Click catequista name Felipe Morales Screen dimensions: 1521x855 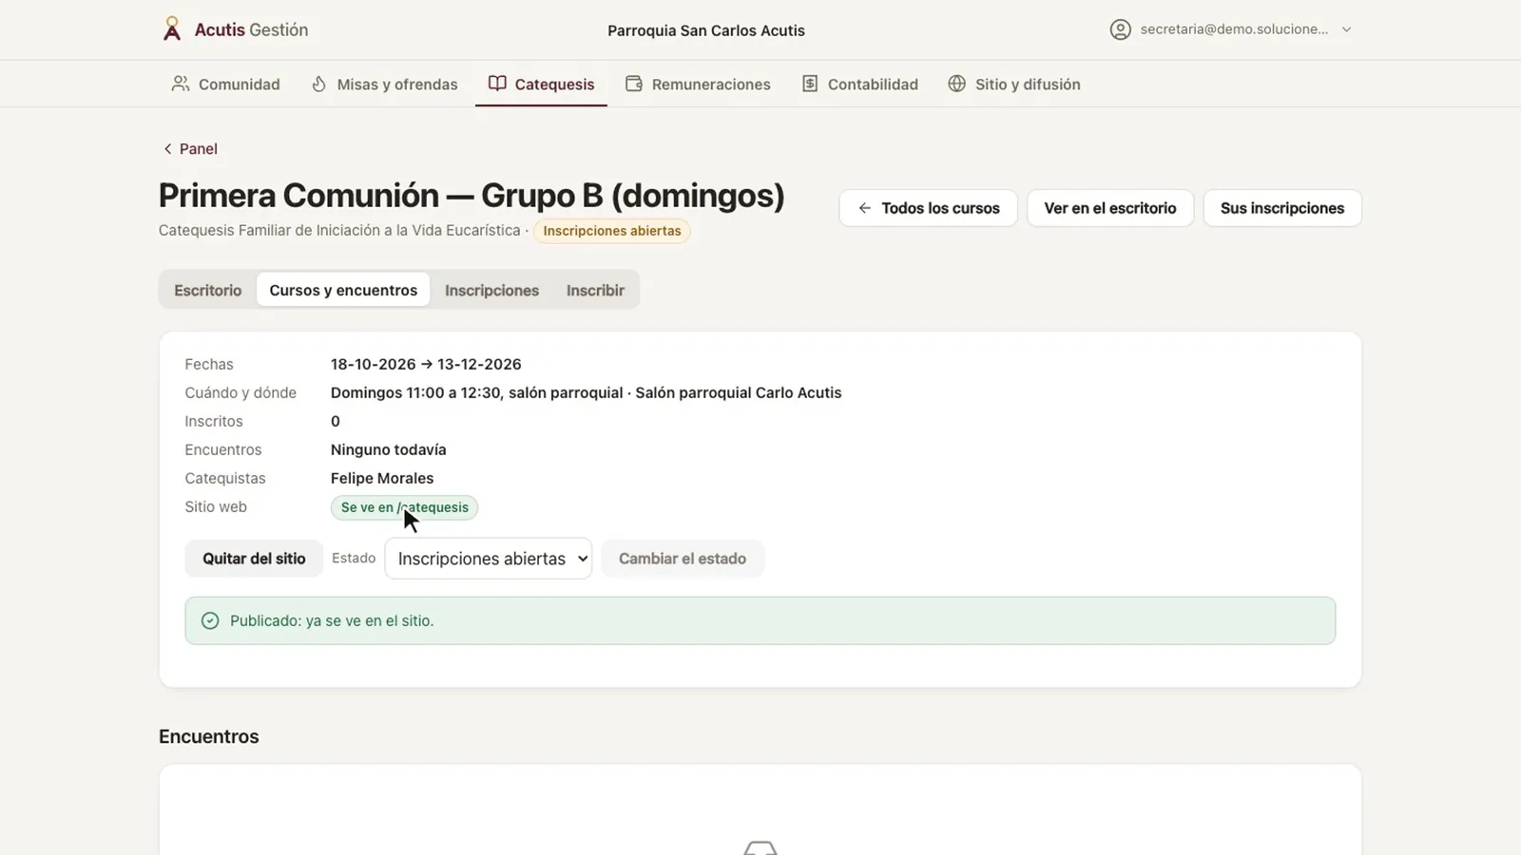pyautogui.click(x=382, y=478)
